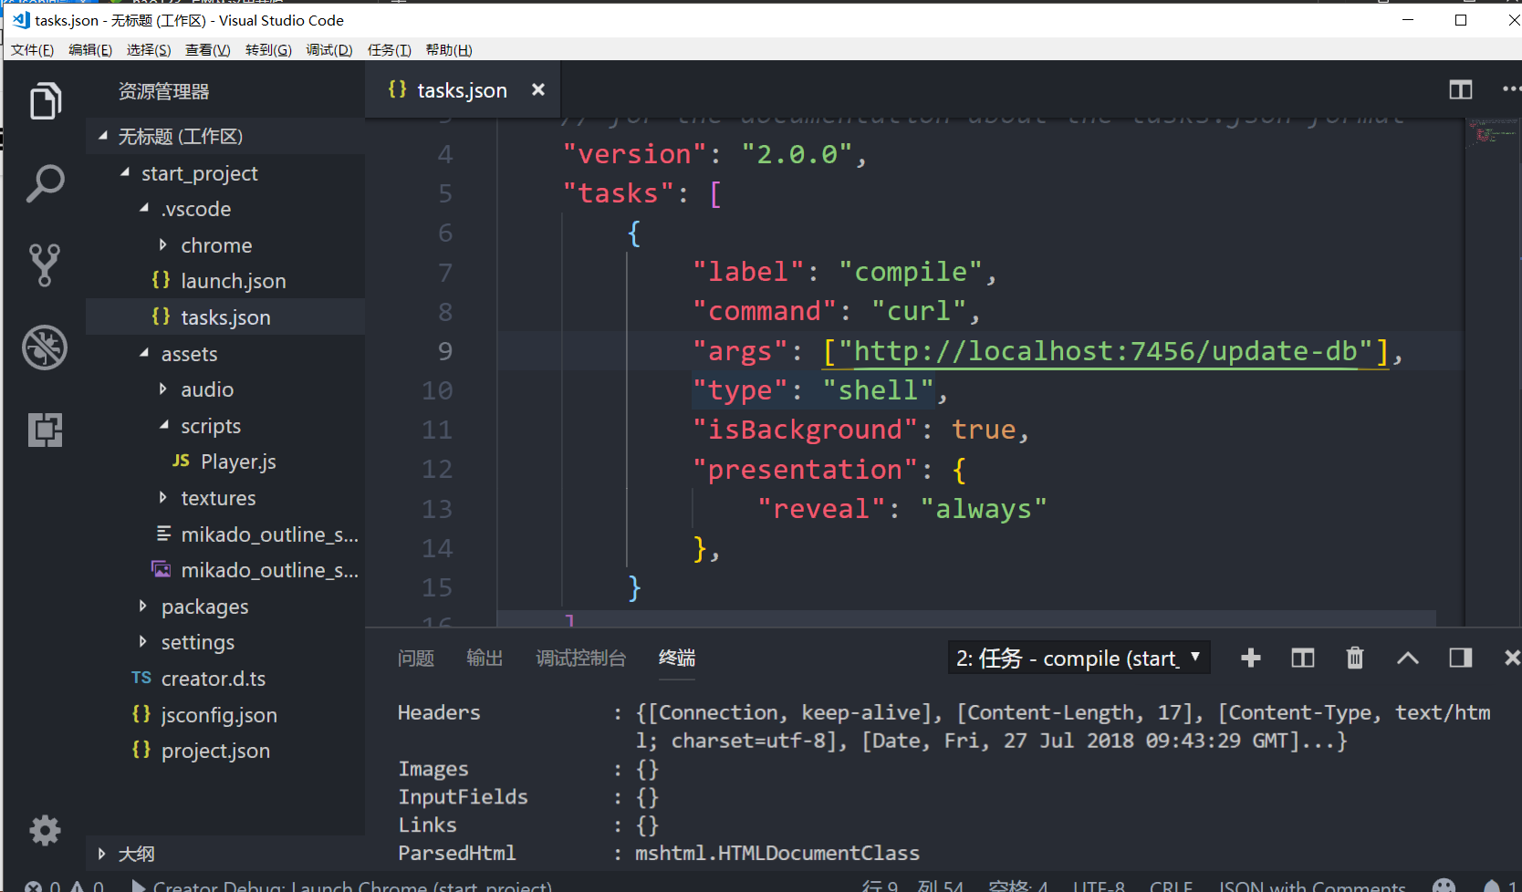This screenshot has width=1522, height=892.
Task: Open the Search view in activity bar
Action: click(x=45, y=183)
